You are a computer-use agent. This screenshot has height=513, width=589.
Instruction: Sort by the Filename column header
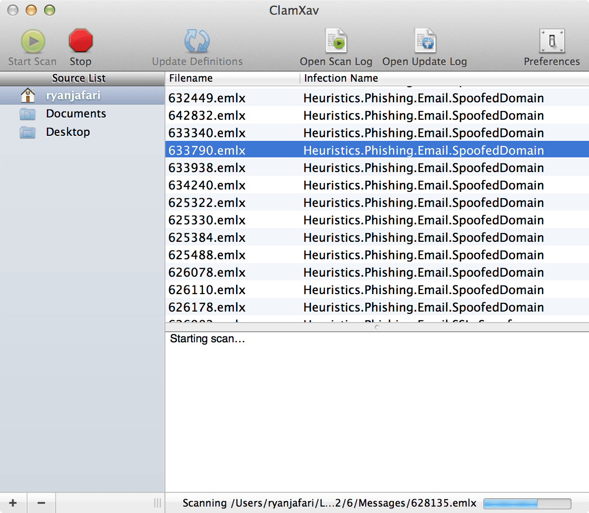[x=232, y=78]
